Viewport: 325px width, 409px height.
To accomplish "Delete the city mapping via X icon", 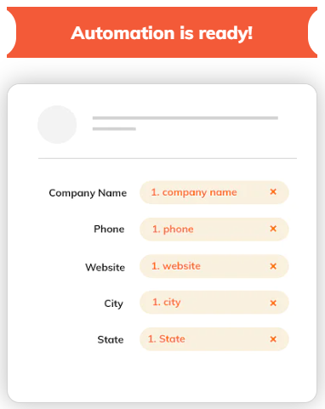I will coord(273,303).
